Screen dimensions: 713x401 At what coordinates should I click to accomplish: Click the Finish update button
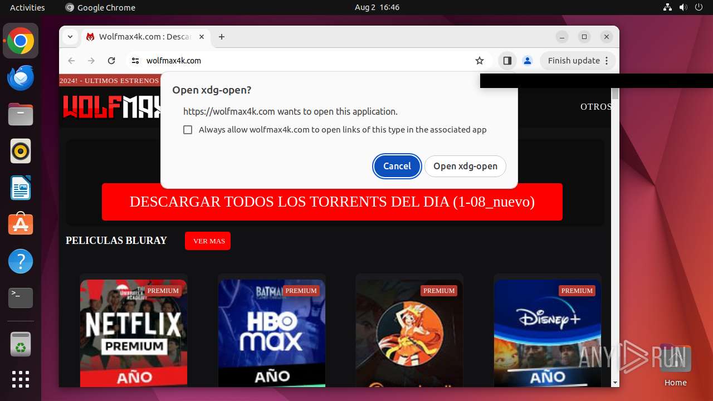tap(578, 61)
